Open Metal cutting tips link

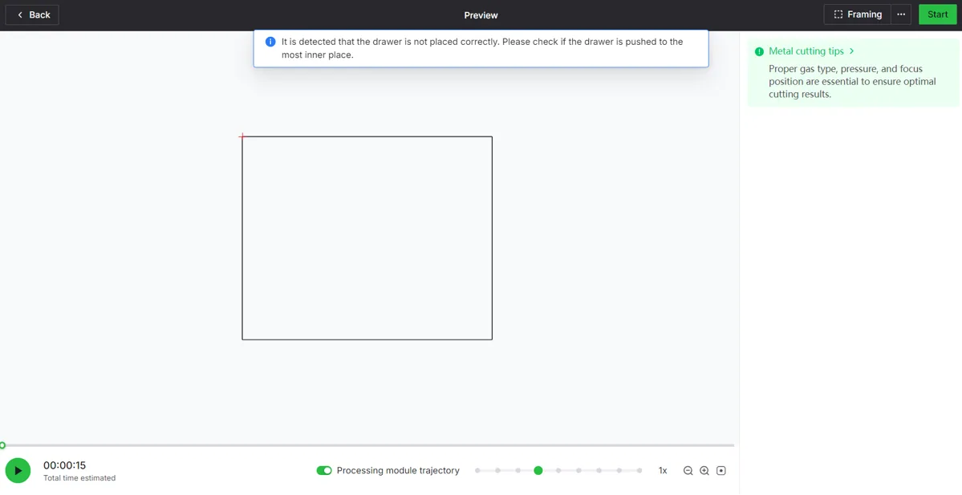click(806, 51)
